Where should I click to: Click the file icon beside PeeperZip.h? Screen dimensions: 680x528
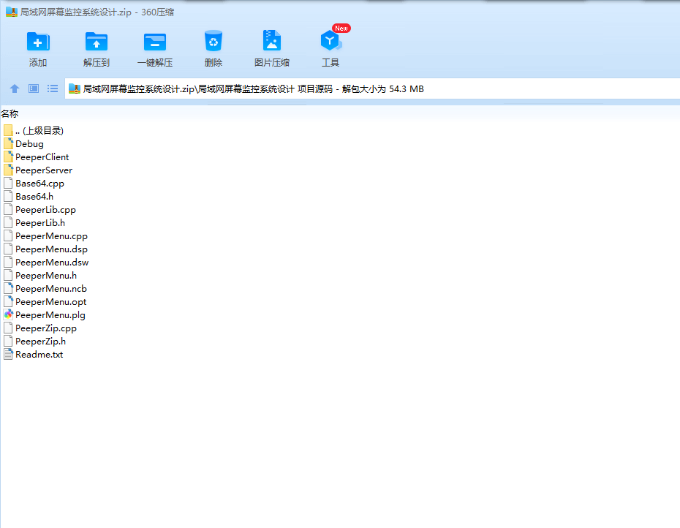point(8,341)
